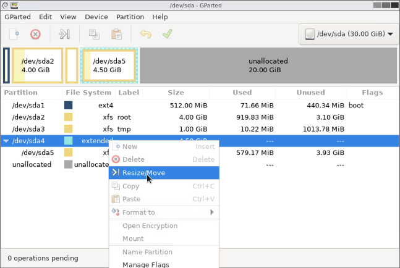Image resolution: width=400 pixels, height=268 pixels.
Task: Click the Flags column header
Action: point(372,93)
